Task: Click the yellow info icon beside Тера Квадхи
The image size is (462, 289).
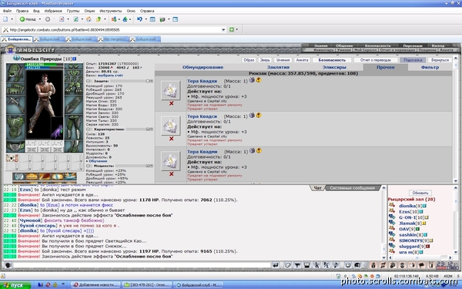Action: tap(259, 80)
